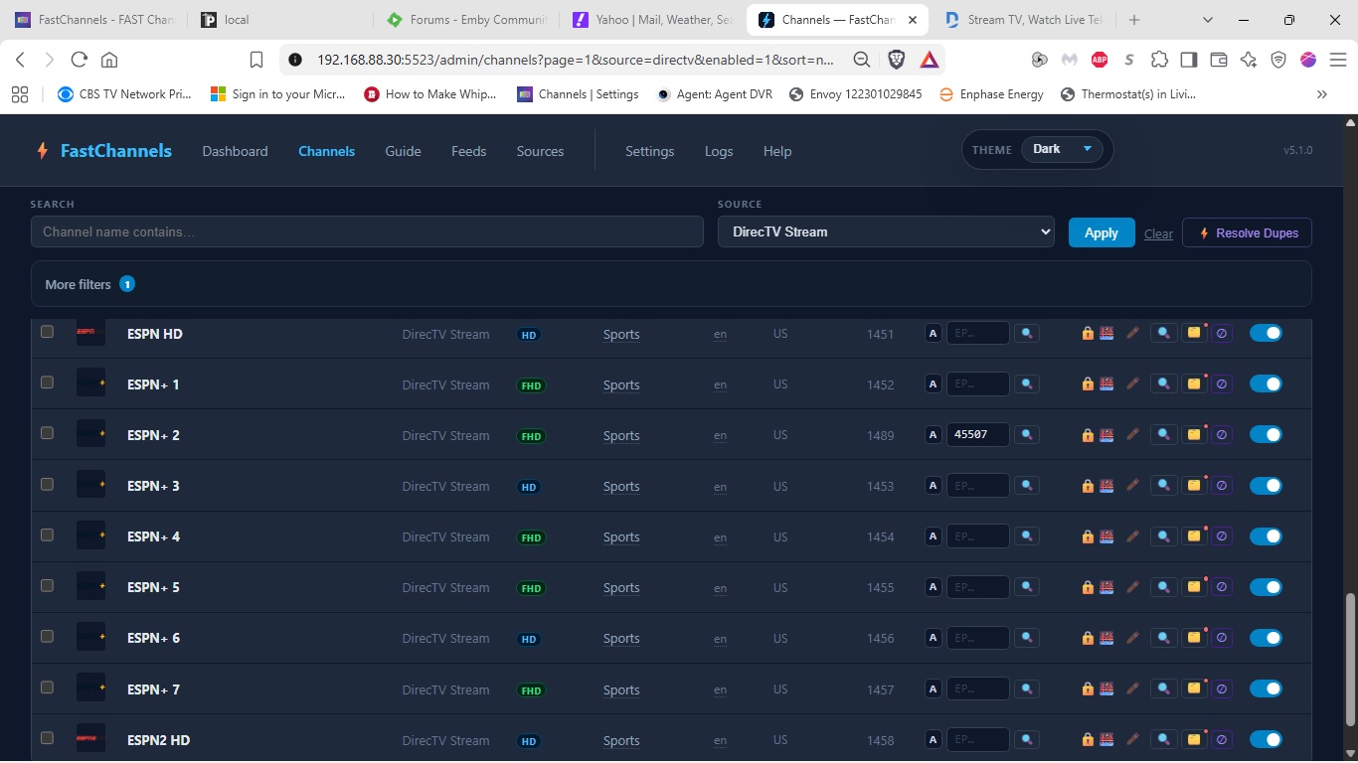This screenshot has width=1358, height=763.
Task: Focus the Channel name contains search field
Action: [x=367, y=231]
